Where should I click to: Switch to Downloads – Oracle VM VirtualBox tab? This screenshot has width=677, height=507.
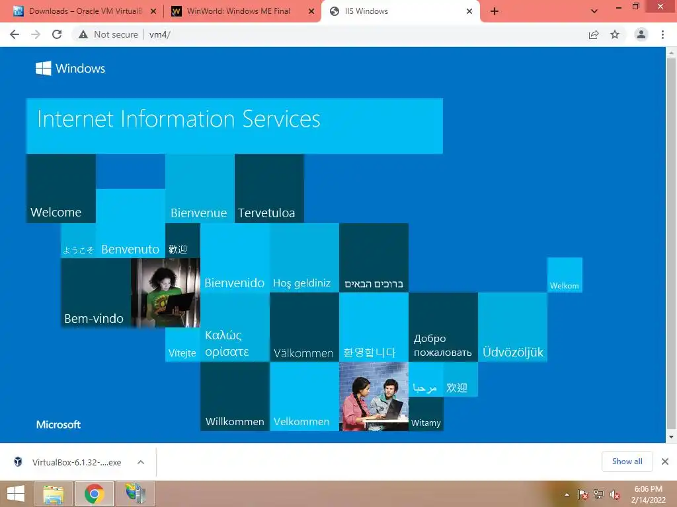tap(85, 11)
